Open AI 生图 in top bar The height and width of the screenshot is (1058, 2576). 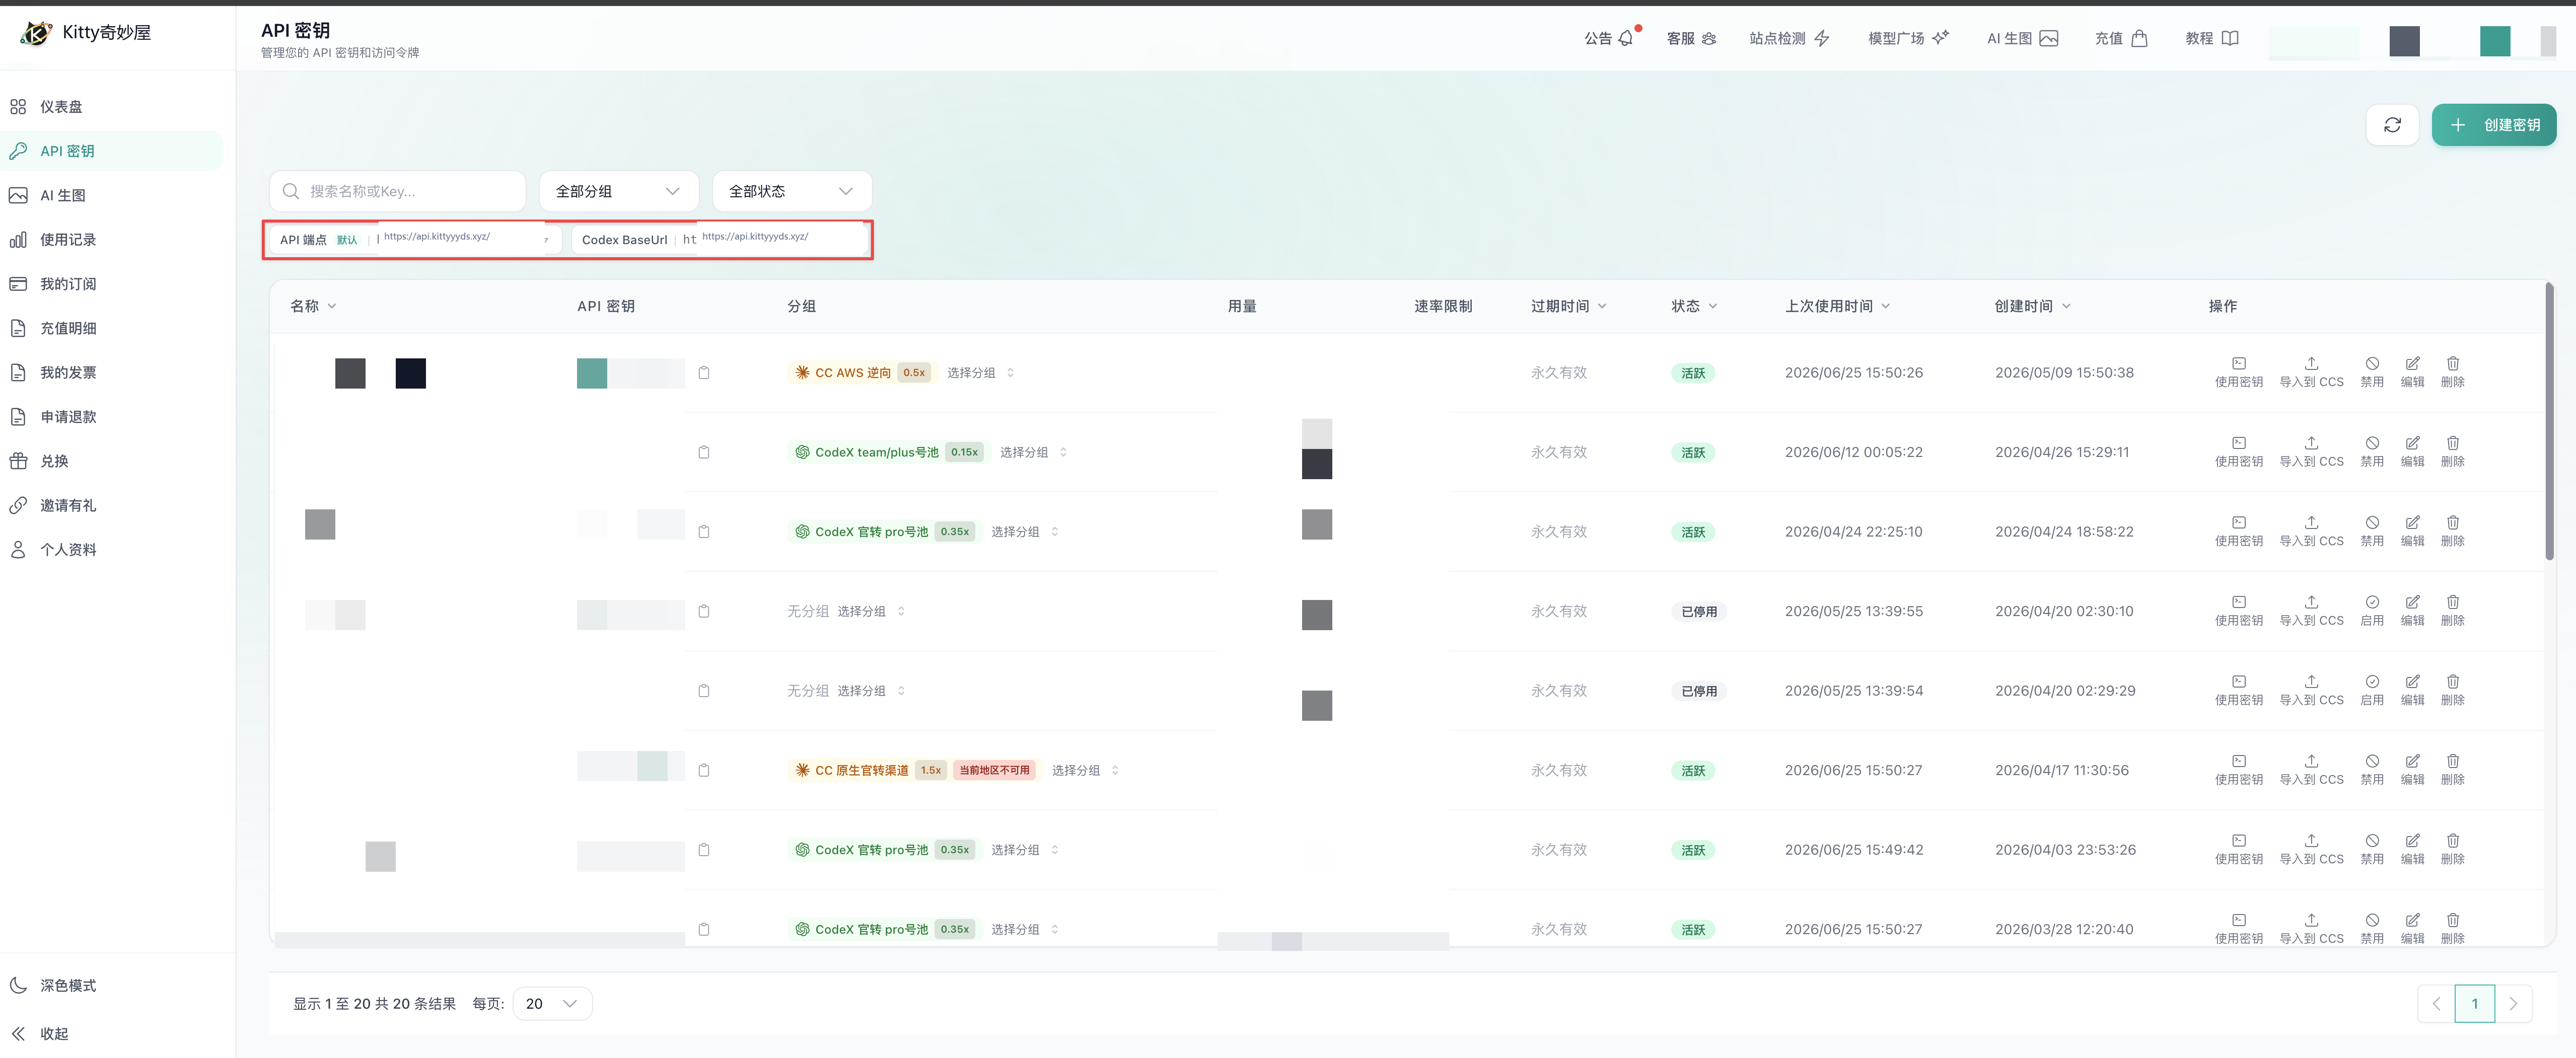click(x=2022, y=38)
